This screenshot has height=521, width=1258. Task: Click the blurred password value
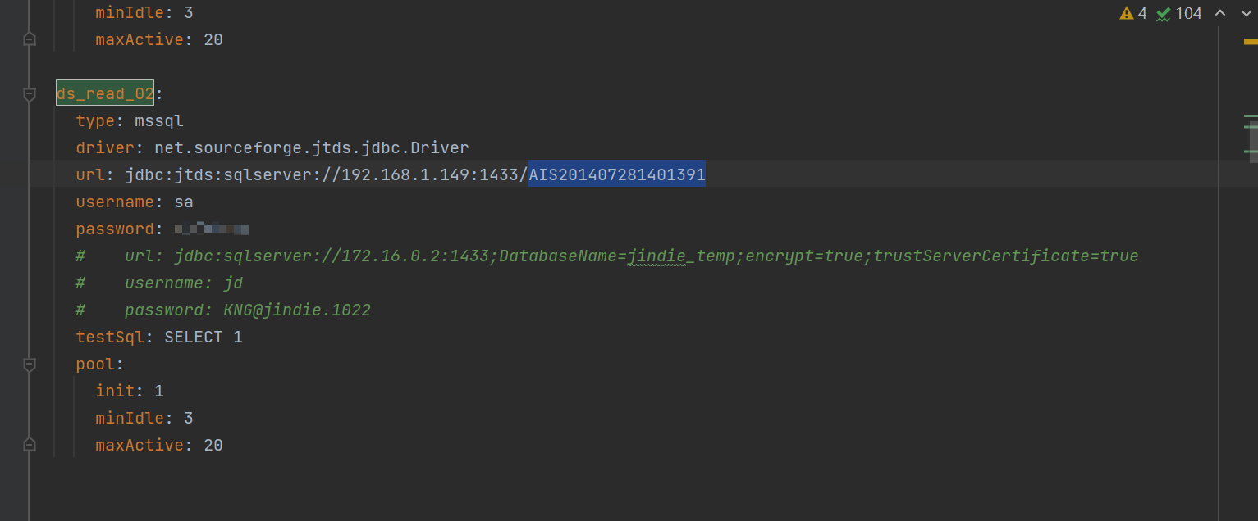tap(212, 229)
